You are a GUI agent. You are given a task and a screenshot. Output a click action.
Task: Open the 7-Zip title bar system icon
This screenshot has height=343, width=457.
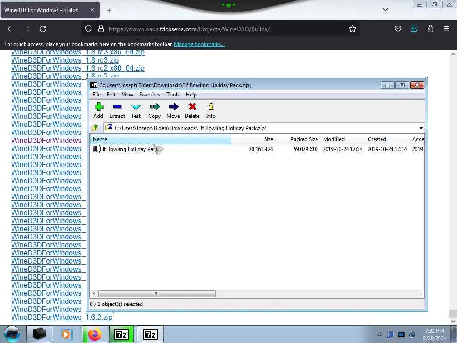(94, 85)
